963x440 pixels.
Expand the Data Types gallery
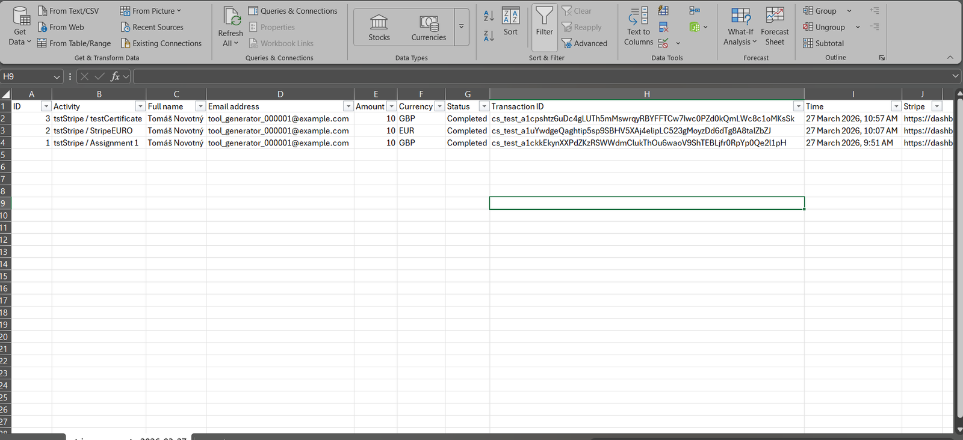pos(462,26)
